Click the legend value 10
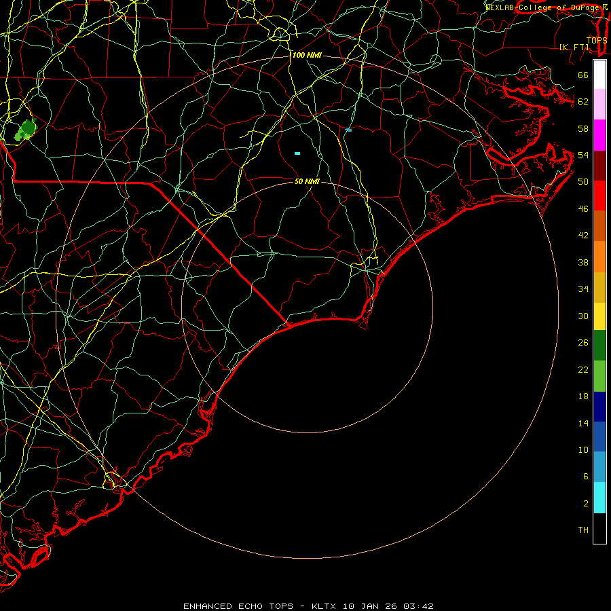Image resolution: width=611 pixels, height=611 pixels. coord(583,450)
